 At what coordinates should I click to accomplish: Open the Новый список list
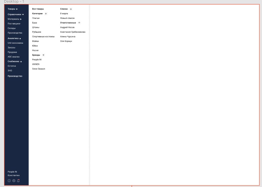point(67,18)
